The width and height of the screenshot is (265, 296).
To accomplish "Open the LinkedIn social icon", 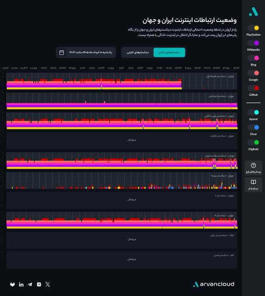I will click(x=21, y=284).
